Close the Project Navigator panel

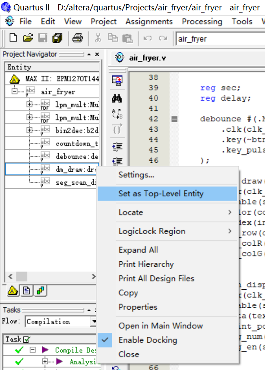(97, 54)
